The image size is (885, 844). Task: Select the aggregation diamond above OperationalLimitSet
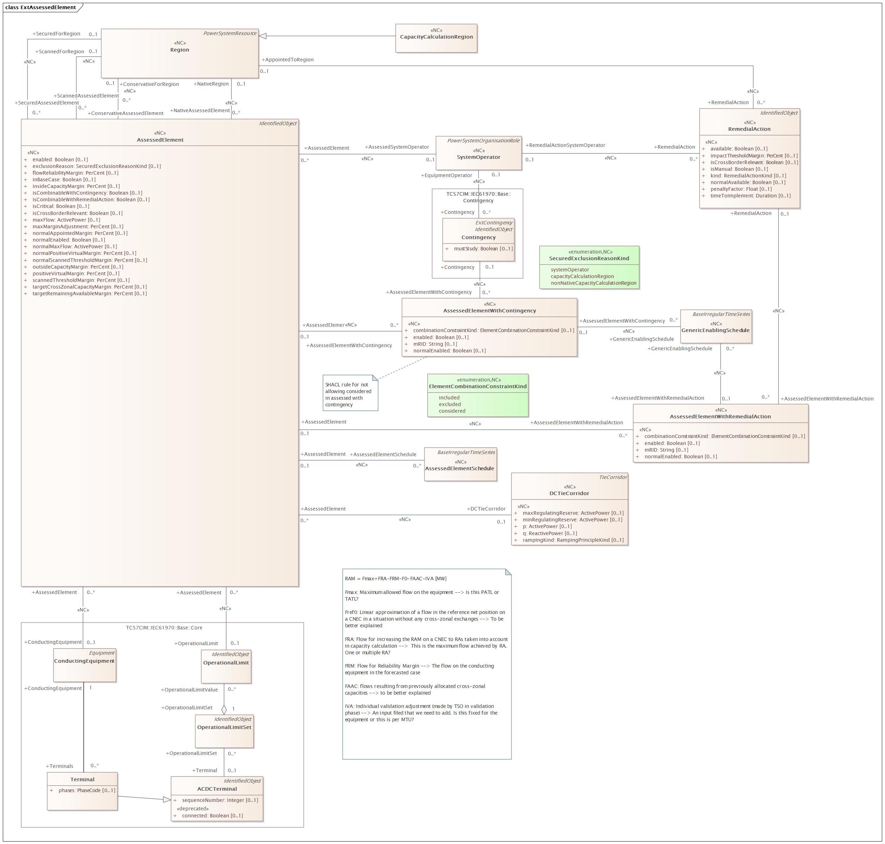[224, 709]
